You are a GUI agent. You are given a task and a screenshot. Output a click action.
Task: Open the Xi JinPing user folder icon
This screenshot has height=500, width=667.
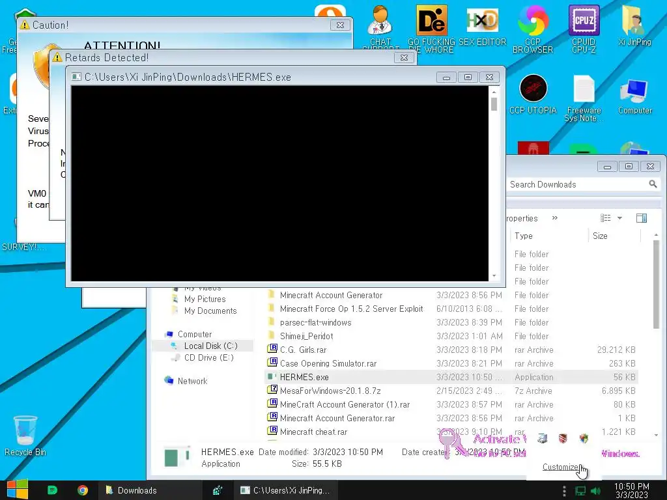(x=634, y=25)
